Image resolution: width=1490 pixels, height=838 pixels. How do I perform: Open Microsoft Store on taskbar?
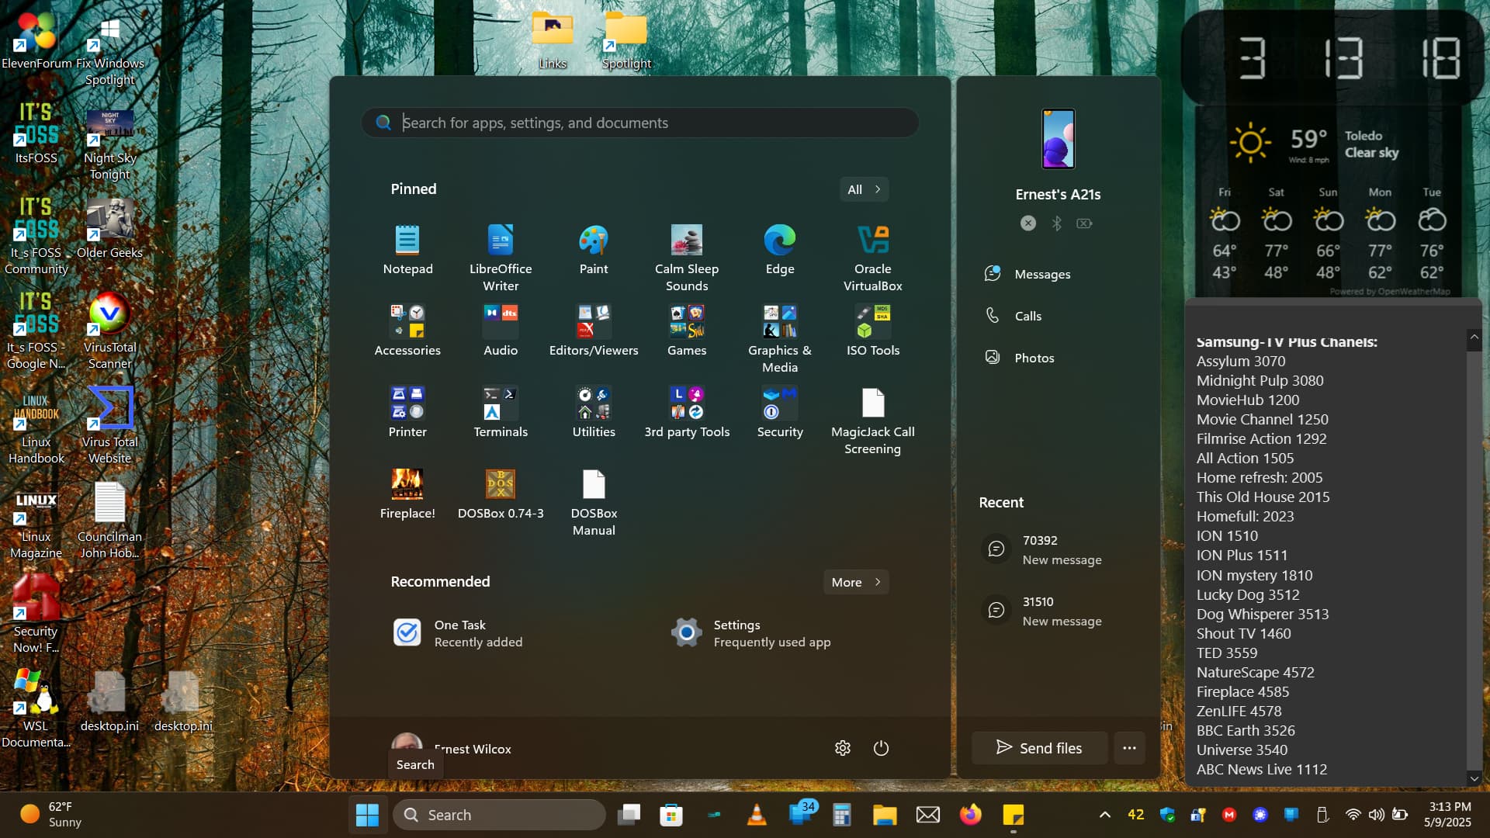point(671,815)
